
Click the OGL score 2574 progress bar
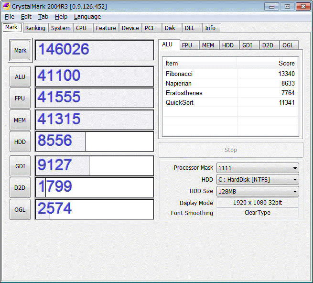click(x=95, y=209)
